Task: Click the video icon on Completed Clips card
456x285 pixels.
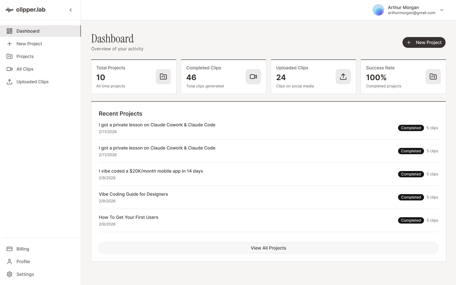Action: pyautogui.click(x=253, y=76)
